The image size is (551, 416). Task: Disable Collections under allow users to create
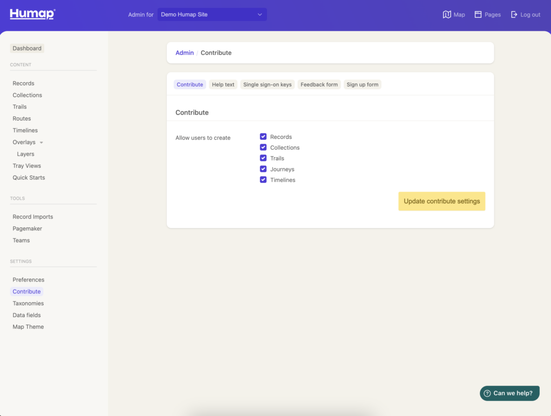click(x=263, y=147)
